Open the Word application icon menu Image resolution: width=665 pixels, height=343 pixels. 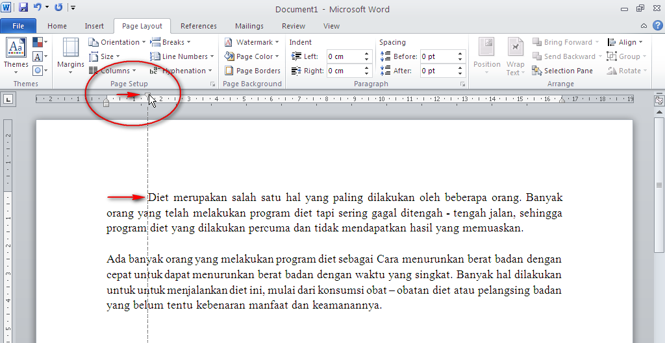6,8
